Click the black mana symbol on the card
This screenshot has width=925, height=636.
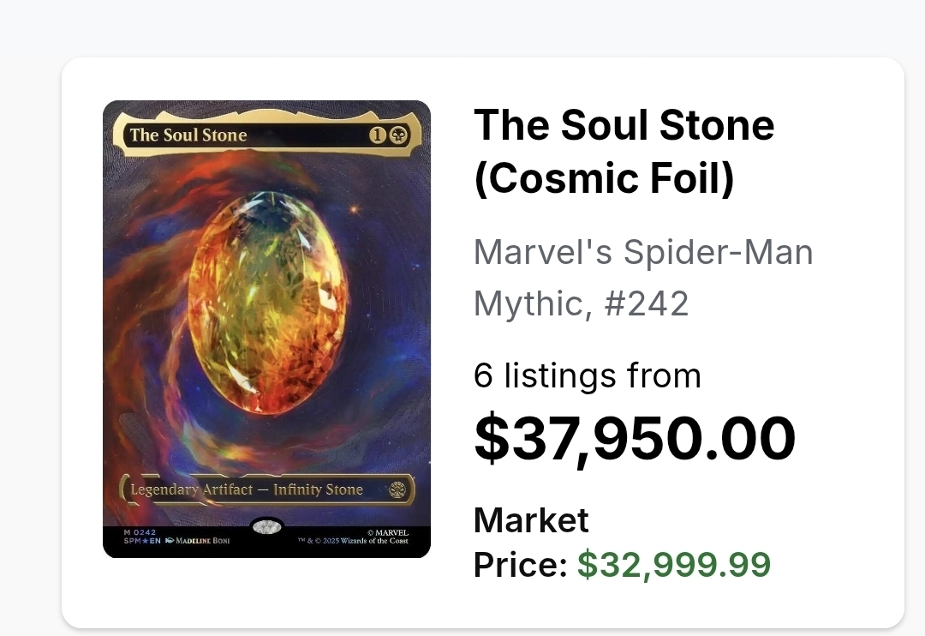tap(399, 135)
